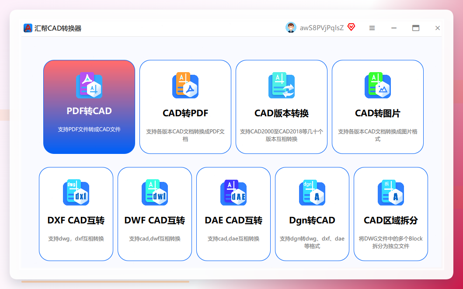Click the 汇帮CAD转换器 app logo

tap(28, 28)
